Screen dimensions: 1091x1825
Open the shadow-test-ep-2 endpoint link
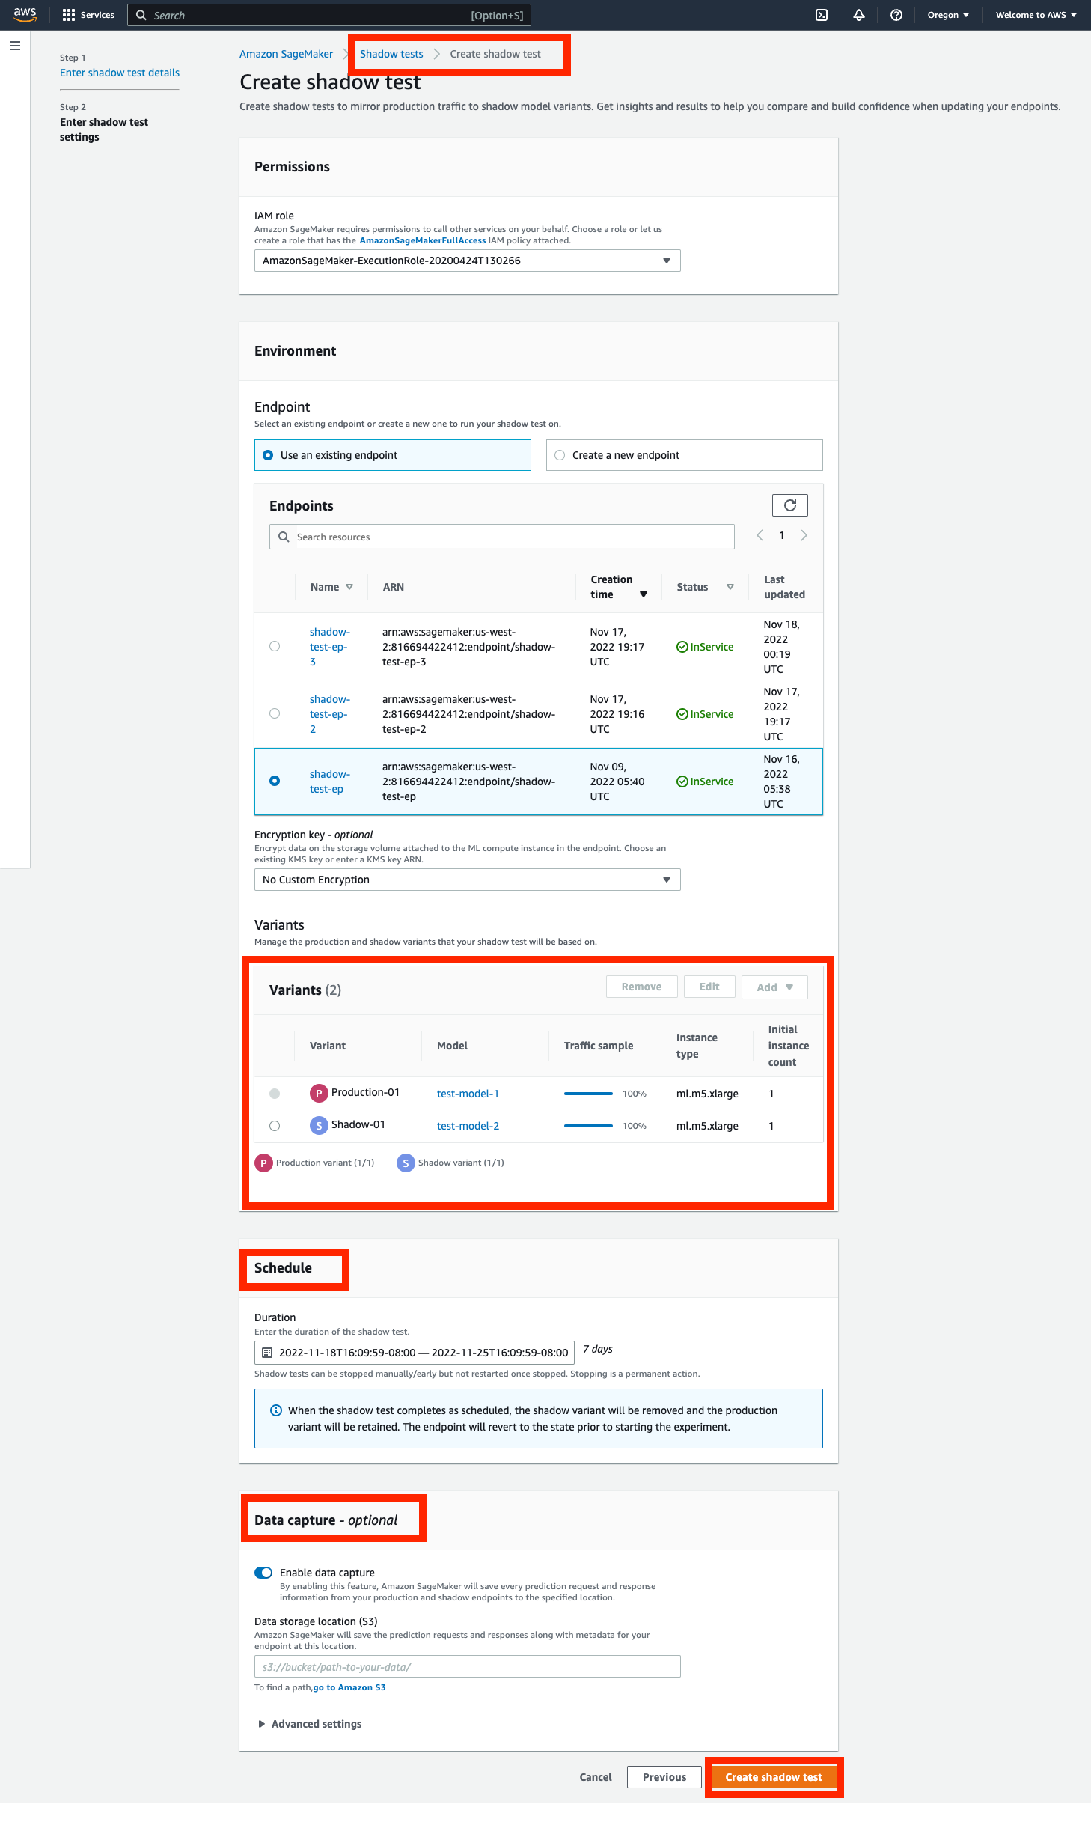tap(330, 714)
